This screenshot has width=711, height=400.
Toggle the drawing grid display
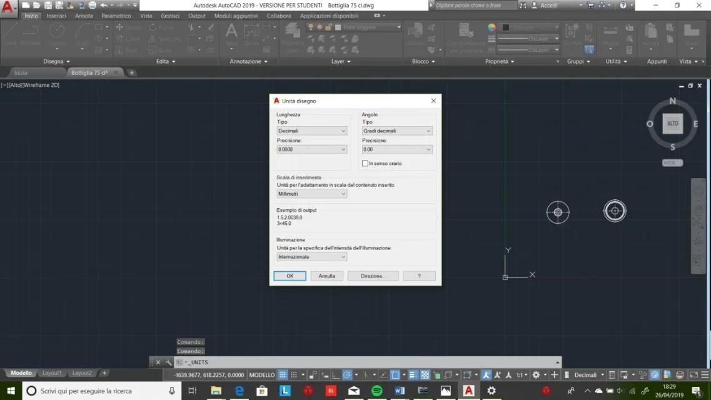[283, 374]
